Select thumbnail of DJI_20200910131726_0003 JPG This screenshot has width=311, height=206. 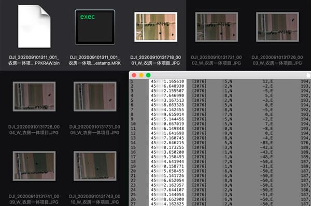[x=277, y=27]
